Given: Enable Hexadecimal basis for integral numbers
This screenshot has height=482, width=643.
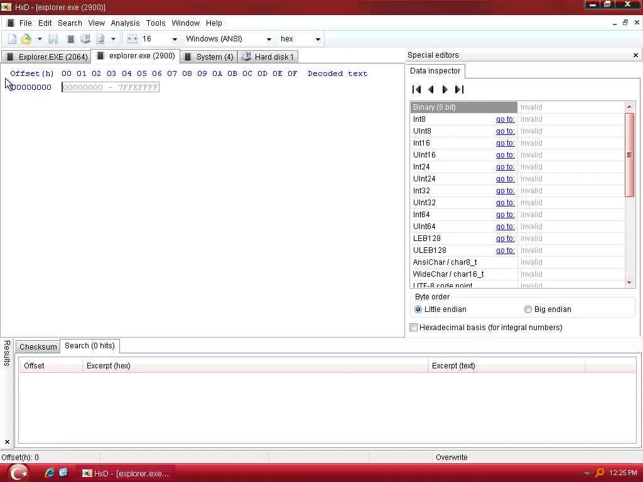Looking at the screenshot, I should click(x=414, y=328).
